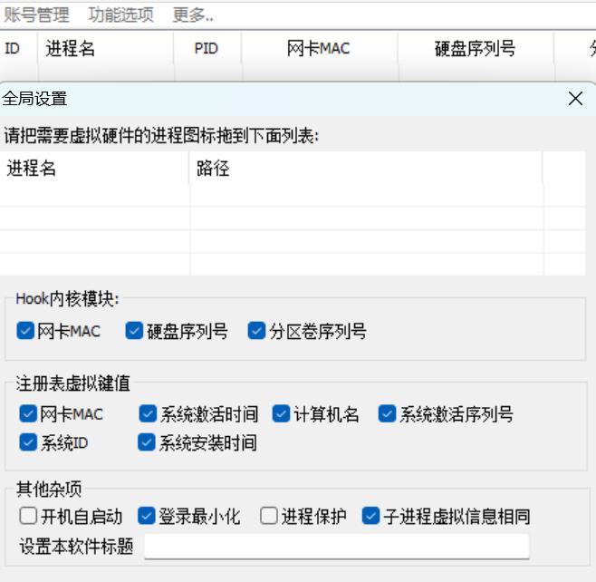This screenshot has width=596, height=582.
Task: Toggle the 系统激活时间 checkbox
Action: (148, 414)
